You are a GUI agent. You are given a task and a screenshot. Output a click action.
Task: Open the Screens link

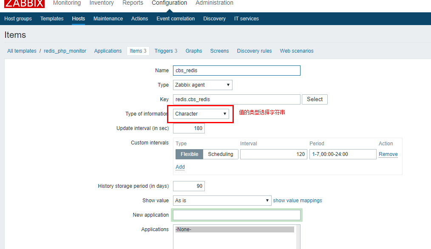[x=219, y=51]
